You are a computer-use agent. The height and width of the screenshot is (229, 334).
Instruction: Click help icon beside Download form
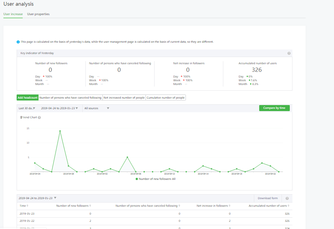click(x=287, y=198)
